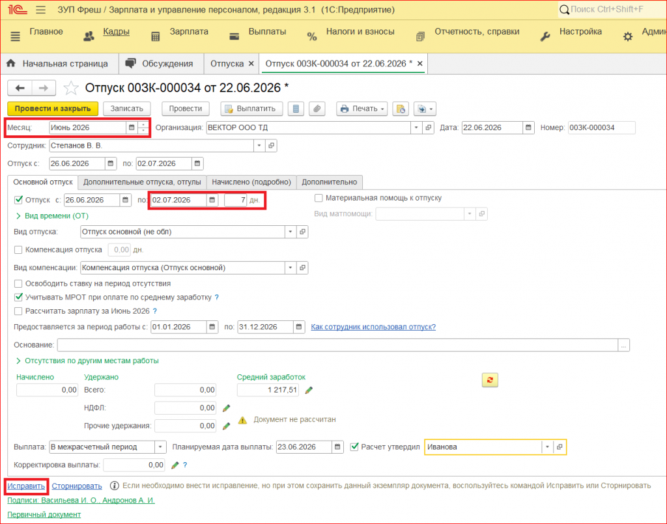667x524 pixels.
Task: Open the Зарплата section menu
Action: 189,31
